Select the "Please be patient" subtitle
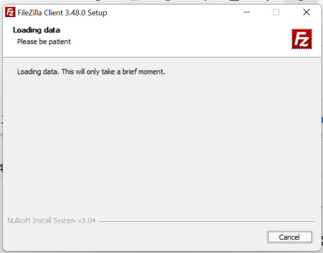 (44, 42)
